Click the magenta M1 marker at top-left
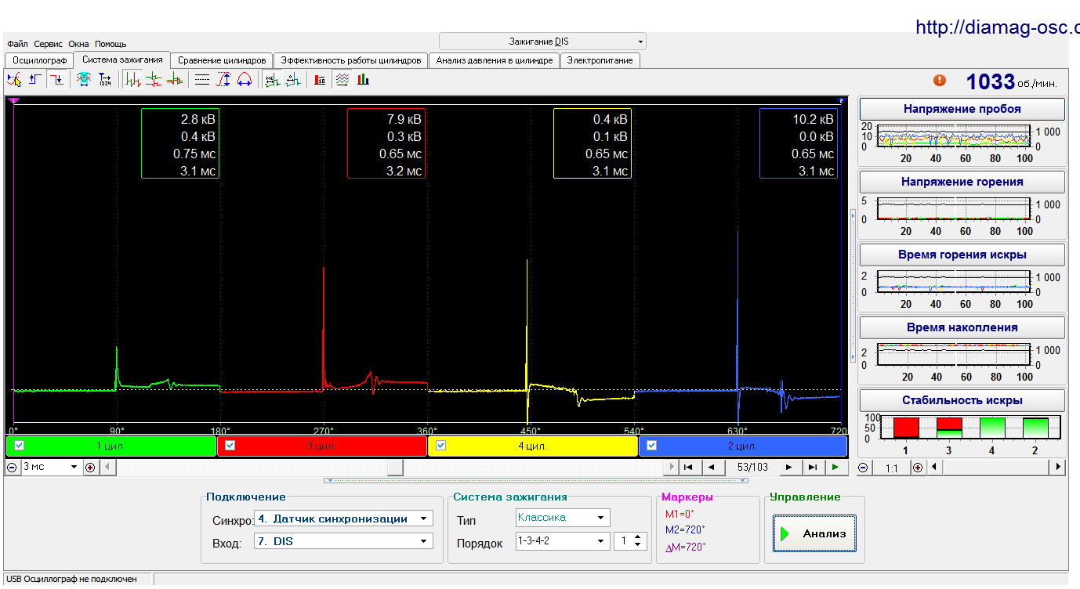1080x589 pixels. (x=12, y=100)
